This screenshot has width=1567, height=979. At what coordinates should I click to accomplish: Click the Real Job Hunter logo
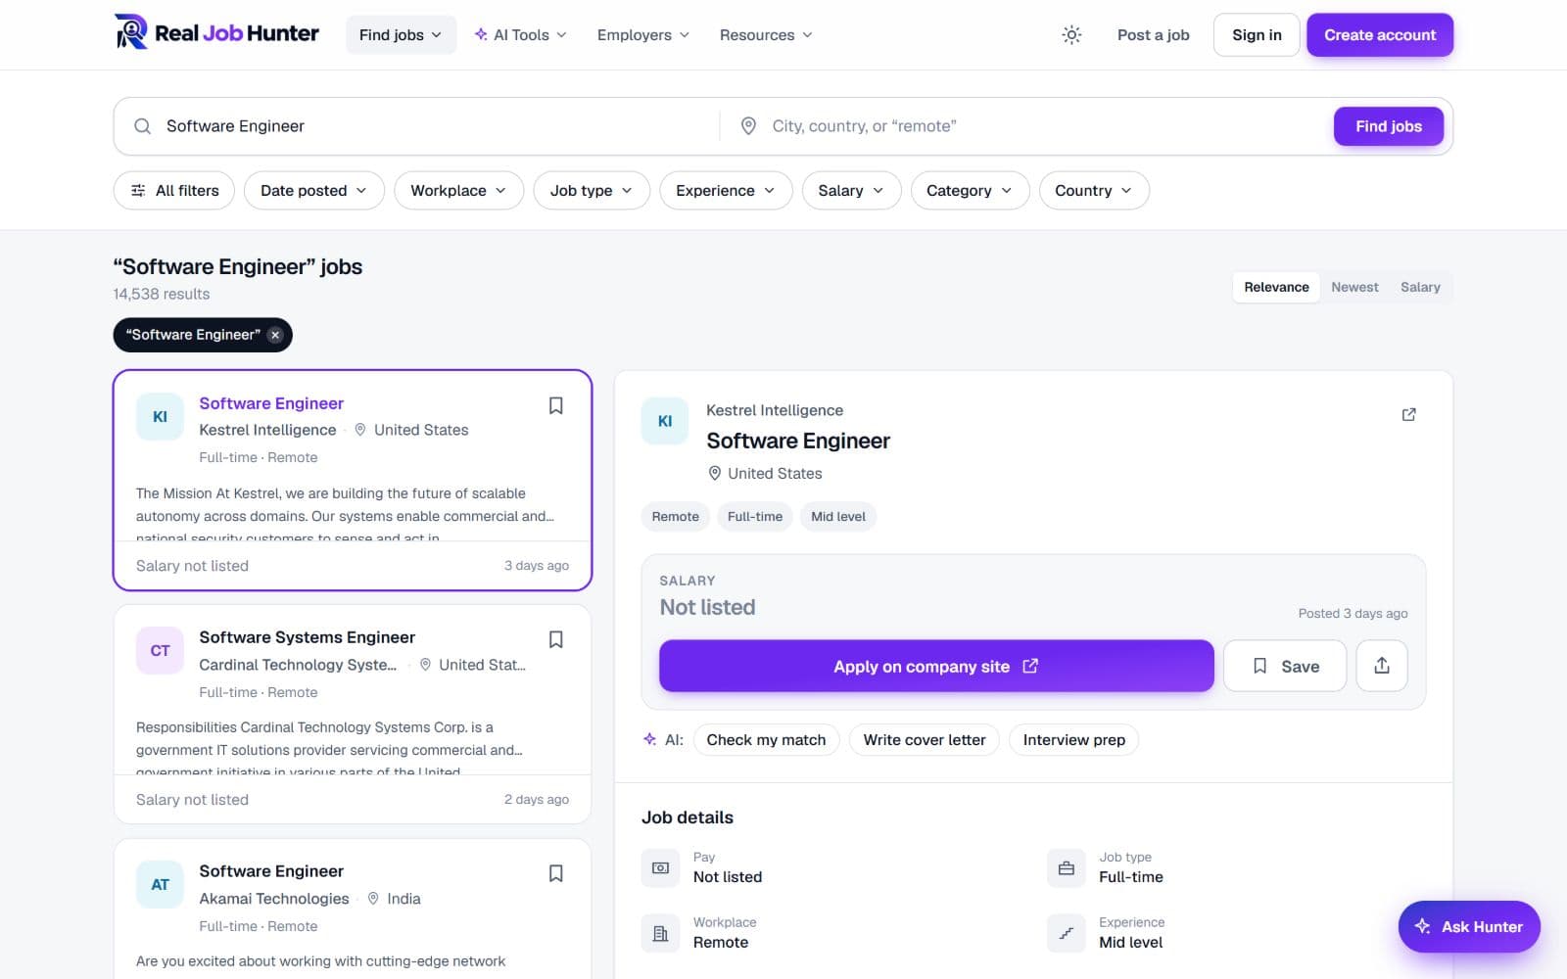point(216,34)
